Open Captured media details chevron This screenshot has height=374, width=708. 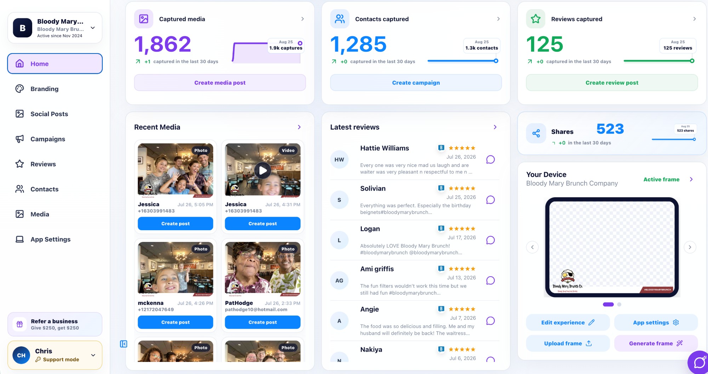[x=302, y=19]
